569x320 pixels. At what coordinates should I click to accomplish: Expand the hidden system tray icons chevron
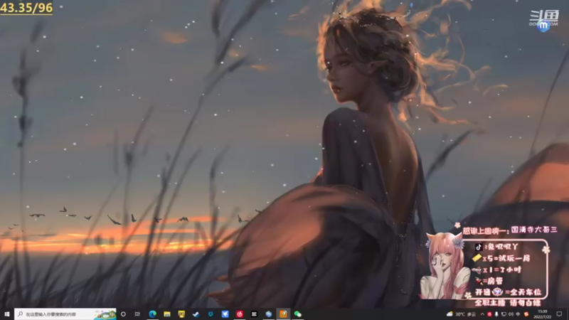[482, 314]
